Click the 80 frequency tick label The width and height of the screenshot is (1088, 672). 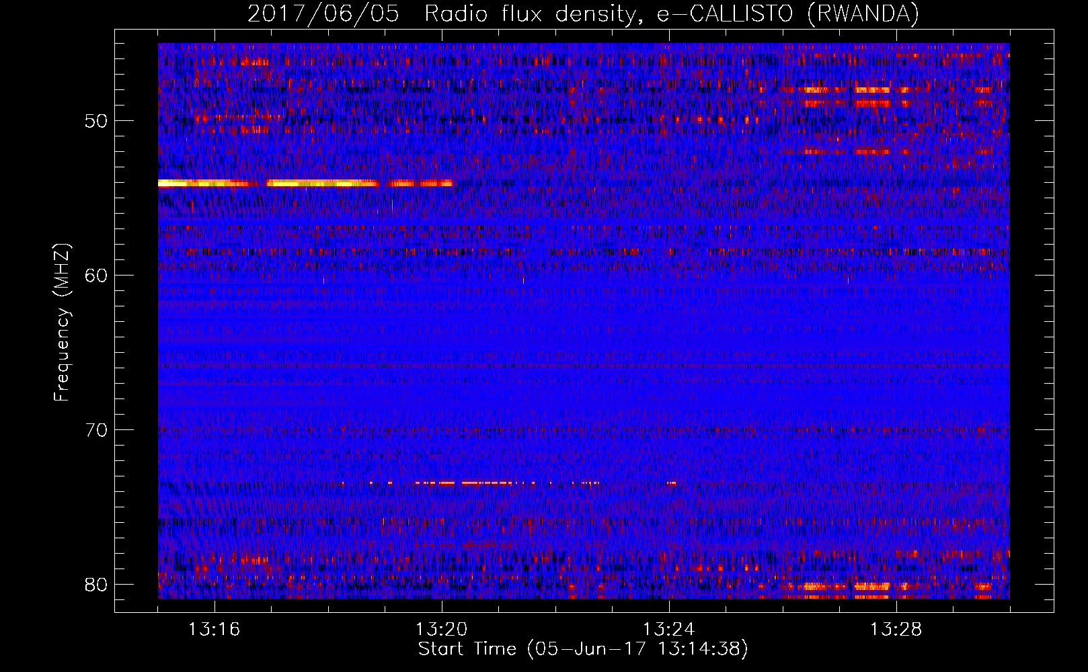(x=96, y=585)
